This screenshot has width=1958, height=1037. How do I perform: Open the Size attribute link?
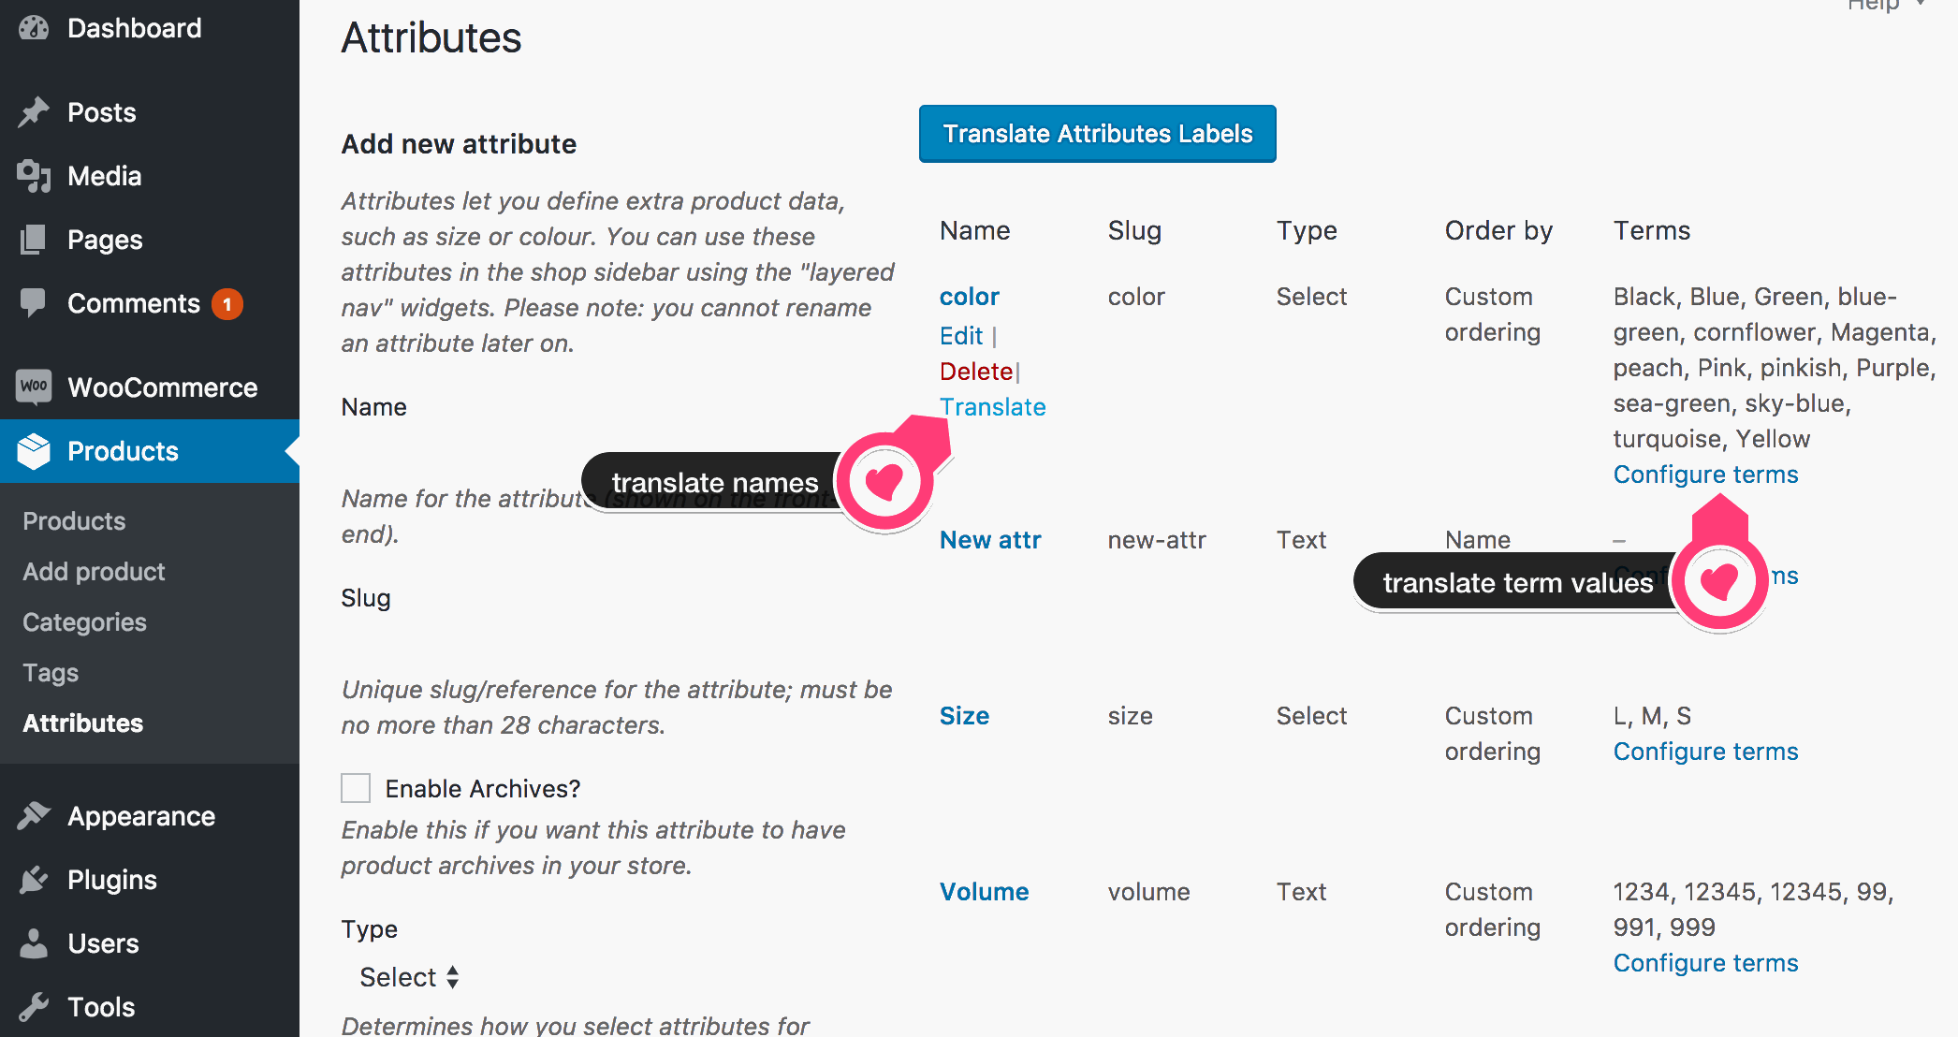tap(964, 716)
